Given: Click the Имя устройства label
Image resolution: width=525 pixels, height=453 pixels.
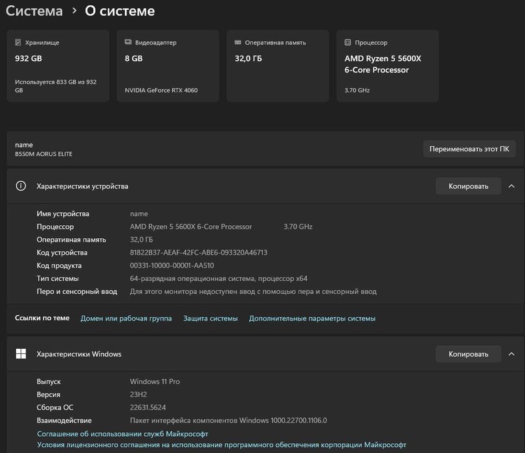Looking at the screenshot, I should click(x=63, y=214).
